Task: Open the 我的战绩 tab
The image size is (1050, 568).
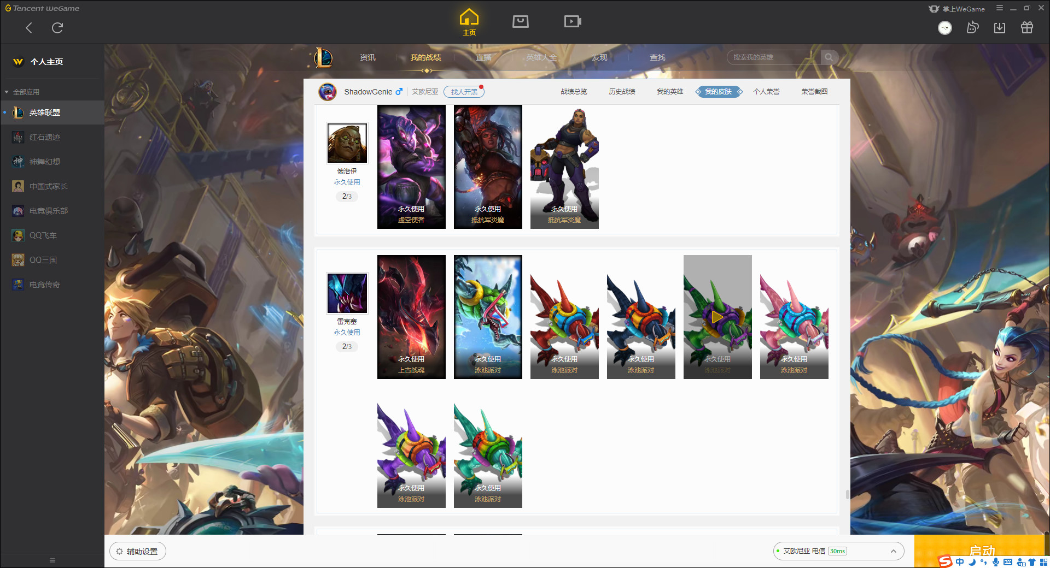Action: (x=425, y=57)
